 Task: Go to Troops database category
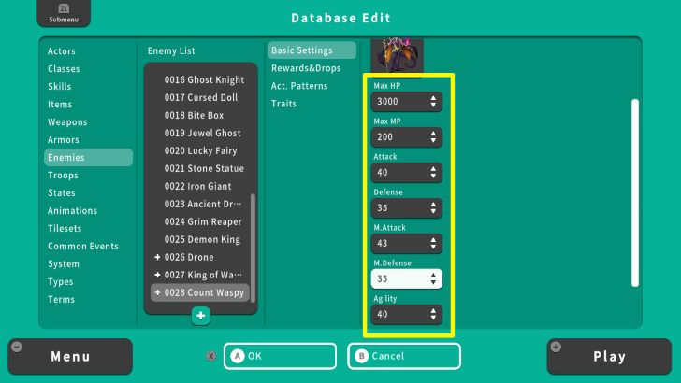(63, 176)
